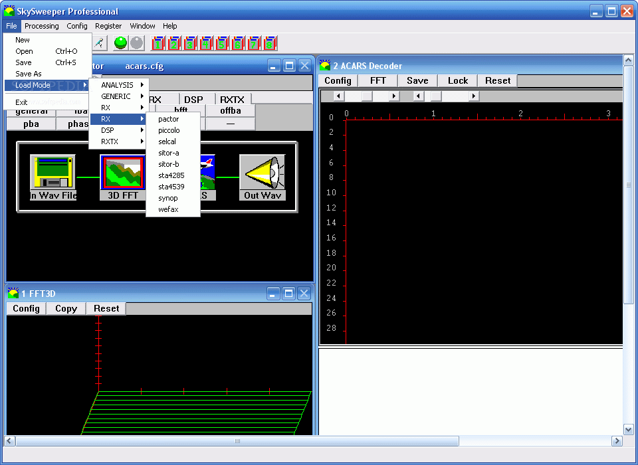
Task: Click the green start indicator button
Action: point(120,43)
